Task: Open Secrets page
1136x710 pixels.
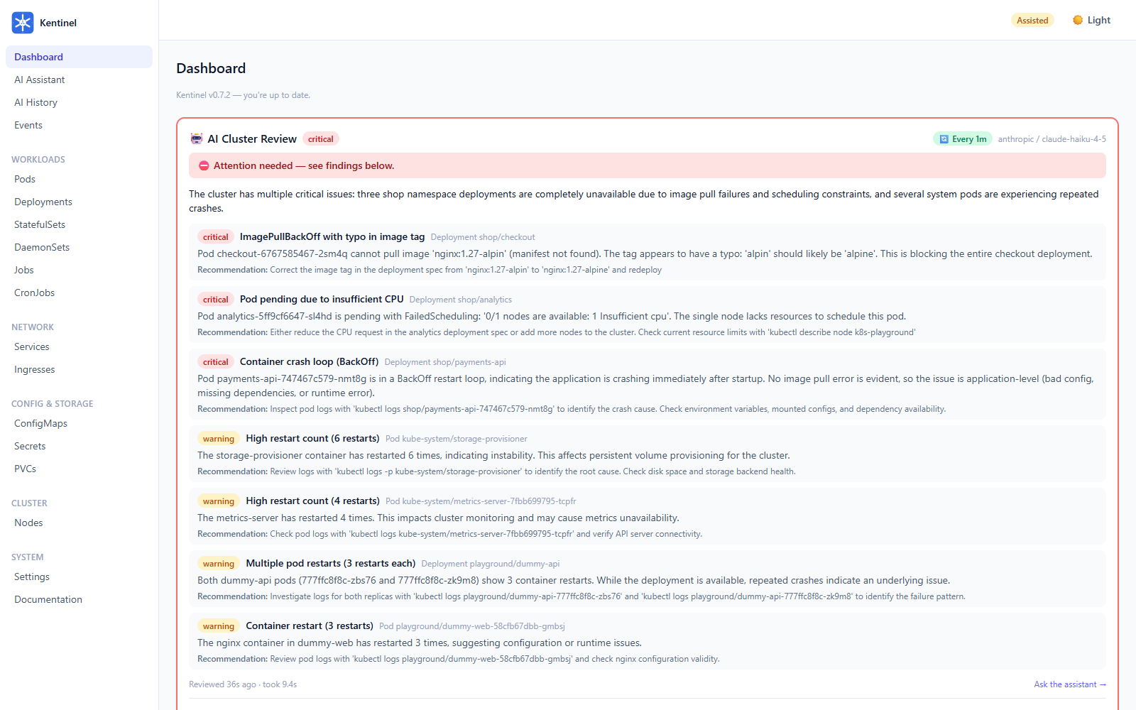Action: click(79, 446)
